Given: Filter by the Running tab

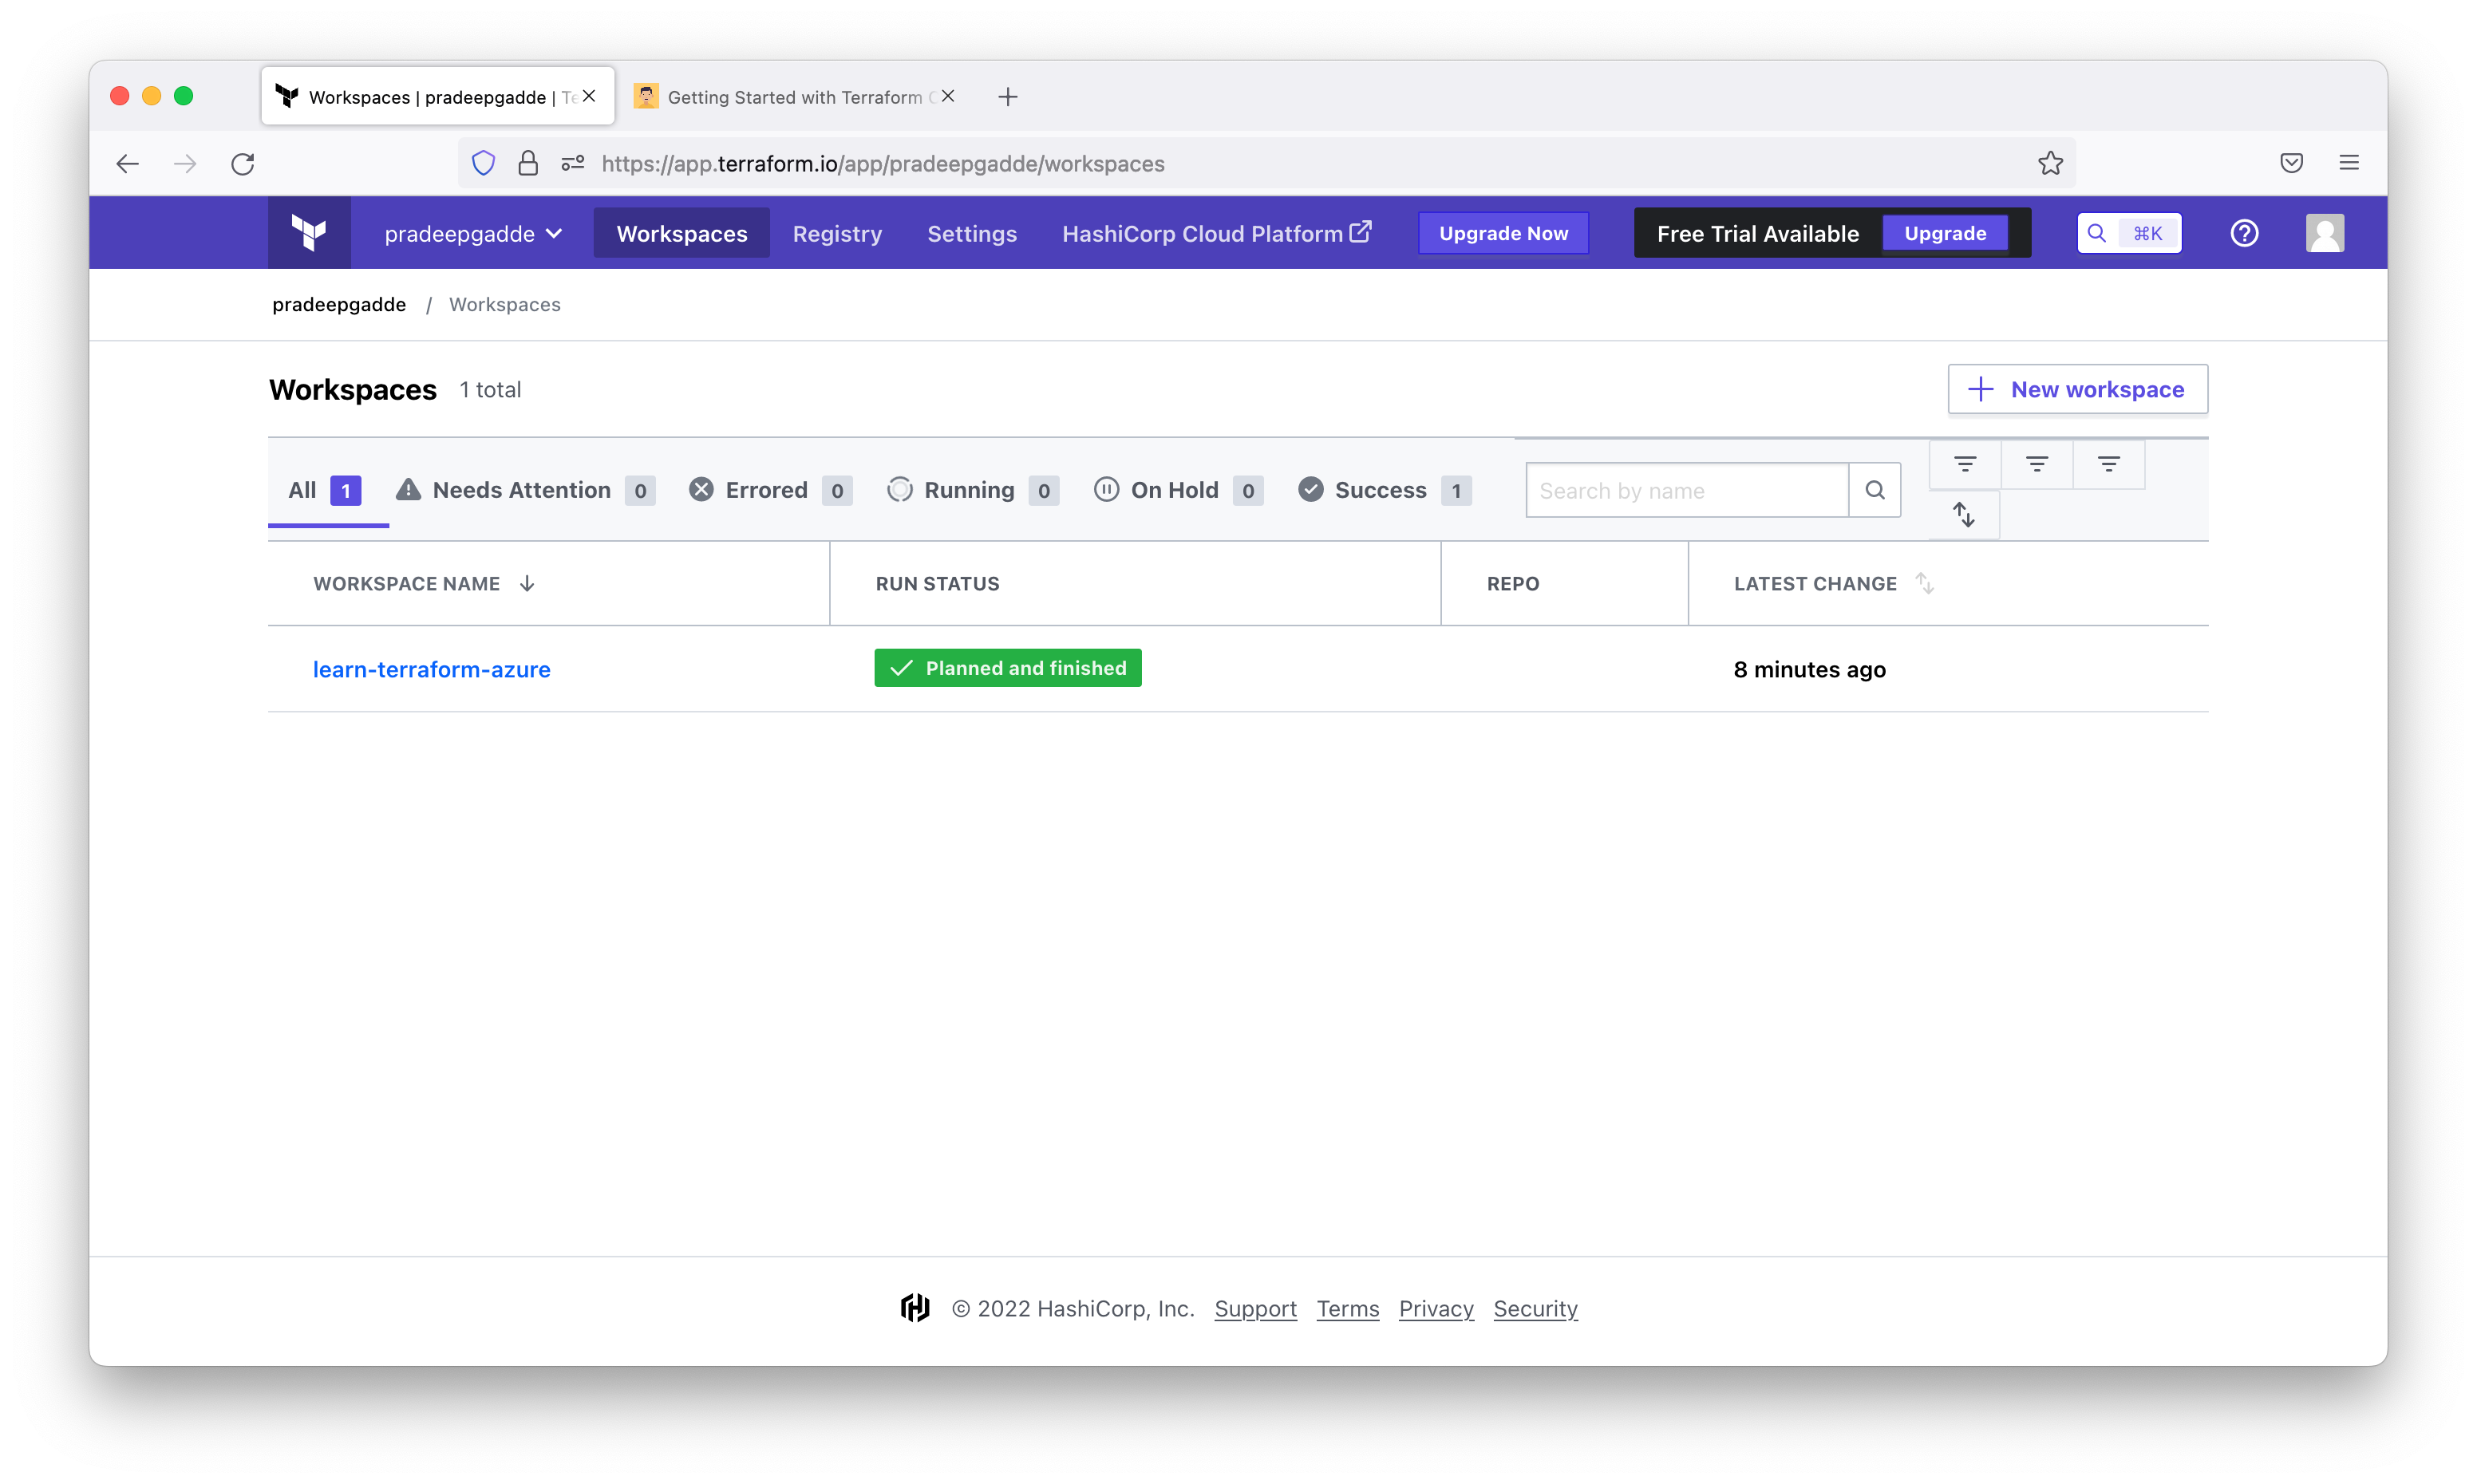Looking at the screenshot, I should pos(973,490).
